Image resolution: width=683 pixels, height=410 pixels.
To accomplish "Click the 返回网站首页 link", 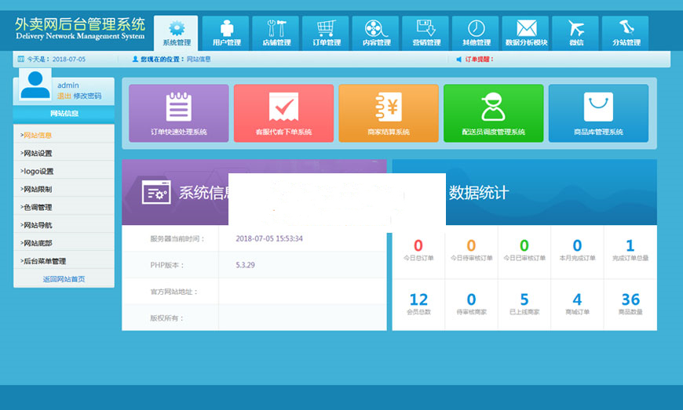I will point(64,279).
